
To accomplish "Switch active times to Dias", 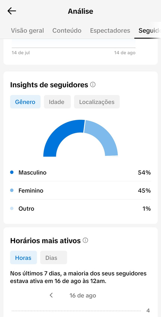I will click(x=54, y=258).
